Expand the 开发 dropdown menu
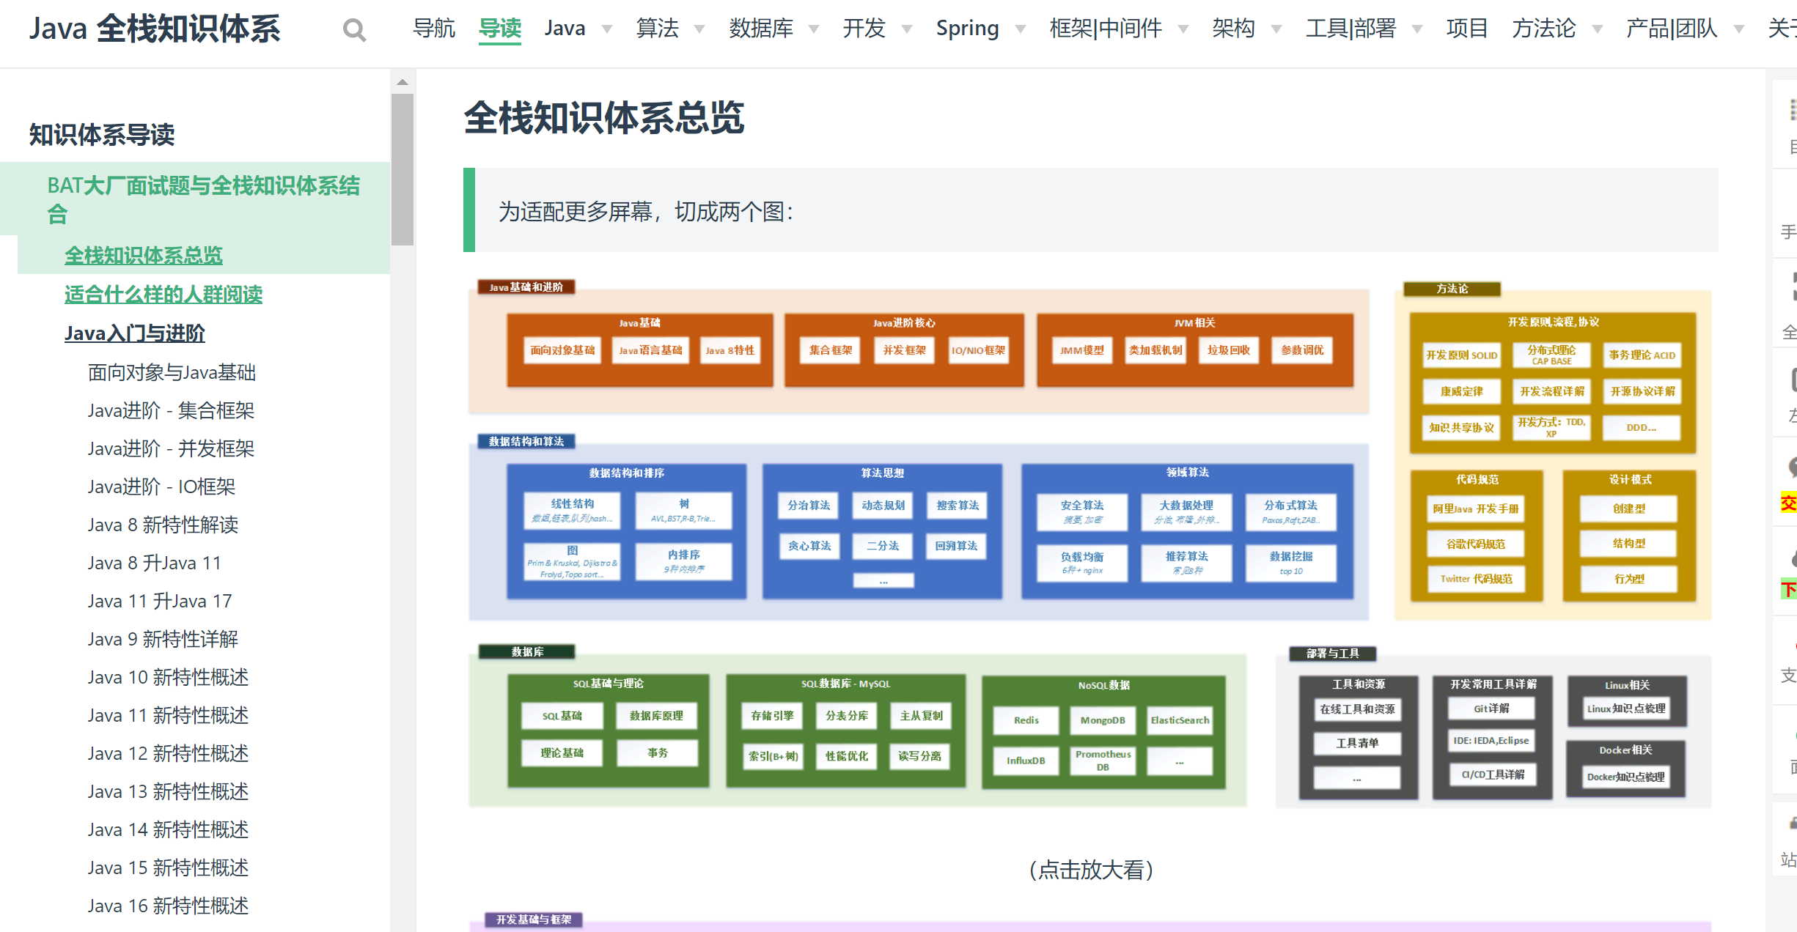 click(878, 29)
